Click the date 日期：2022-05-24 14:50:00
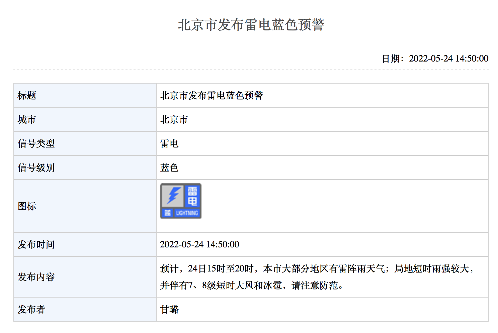The image size is (498, 333). click(435, 59)
